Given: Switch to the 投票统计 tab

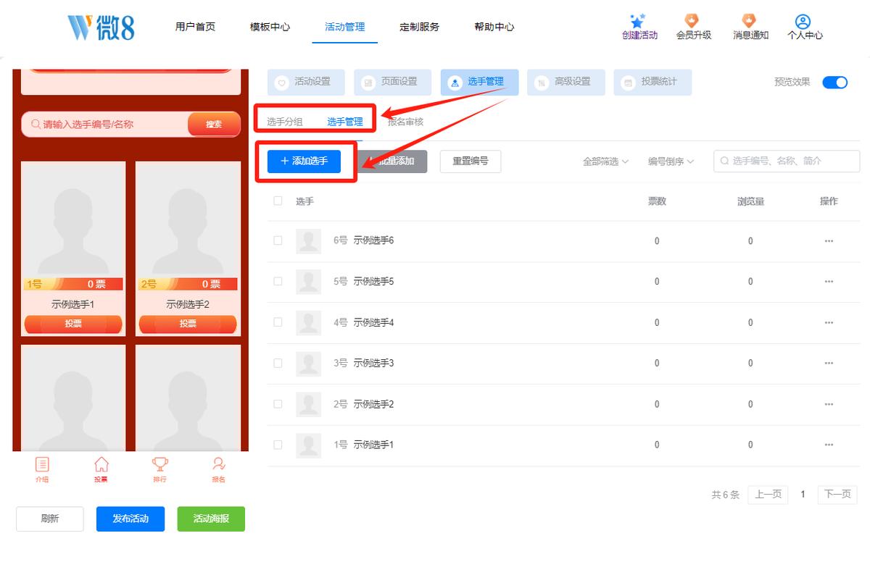Looking at the screenshot, I should tap(652, 83).
